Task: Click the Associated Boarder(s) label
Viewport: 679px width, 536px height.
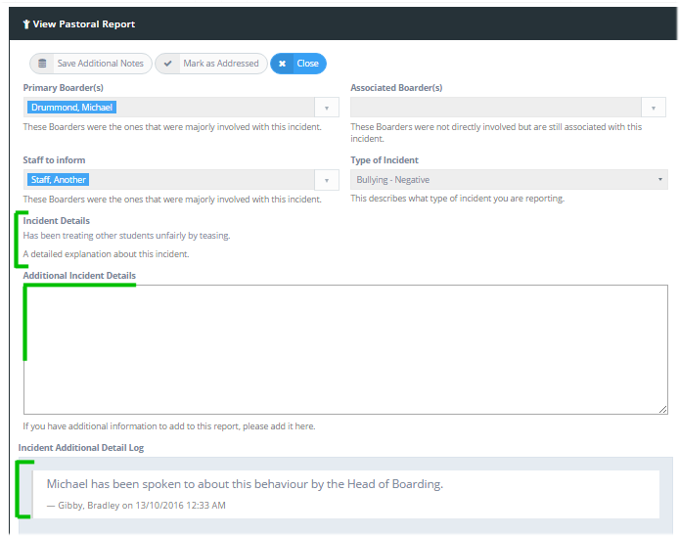Action: [396, 88]
